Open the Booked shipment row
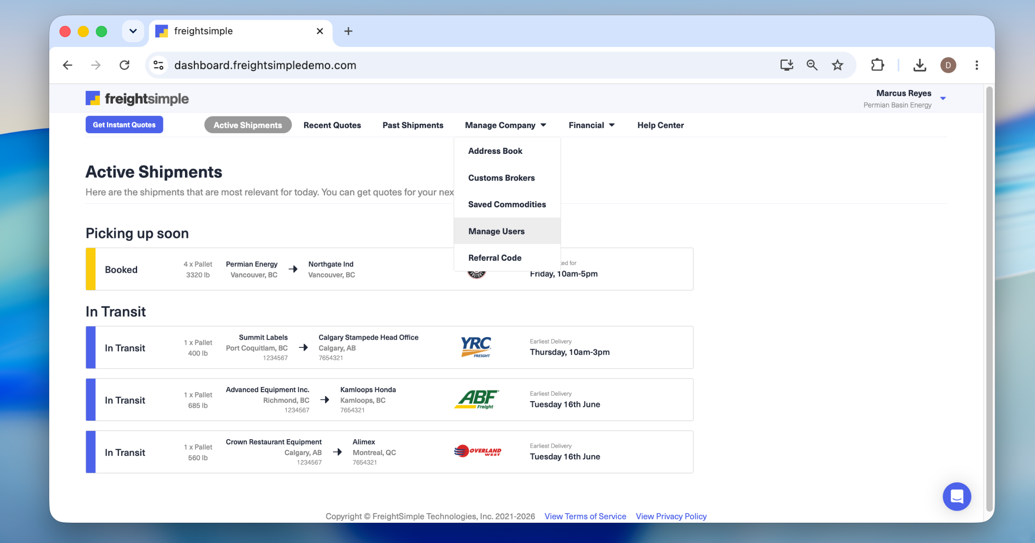Image resolution: width=1035 pixels, height=543 pixels. (389, 269)
